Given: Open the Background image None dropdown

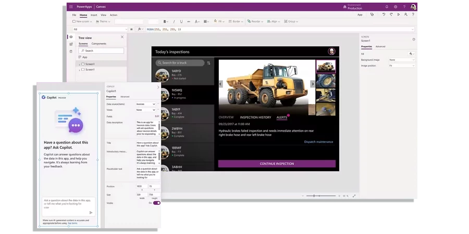Looking at the screenshot, I should [401, 60].
